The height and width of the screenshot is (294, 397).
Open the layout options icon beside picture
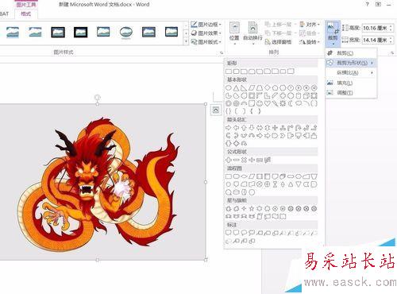point(216,110)
